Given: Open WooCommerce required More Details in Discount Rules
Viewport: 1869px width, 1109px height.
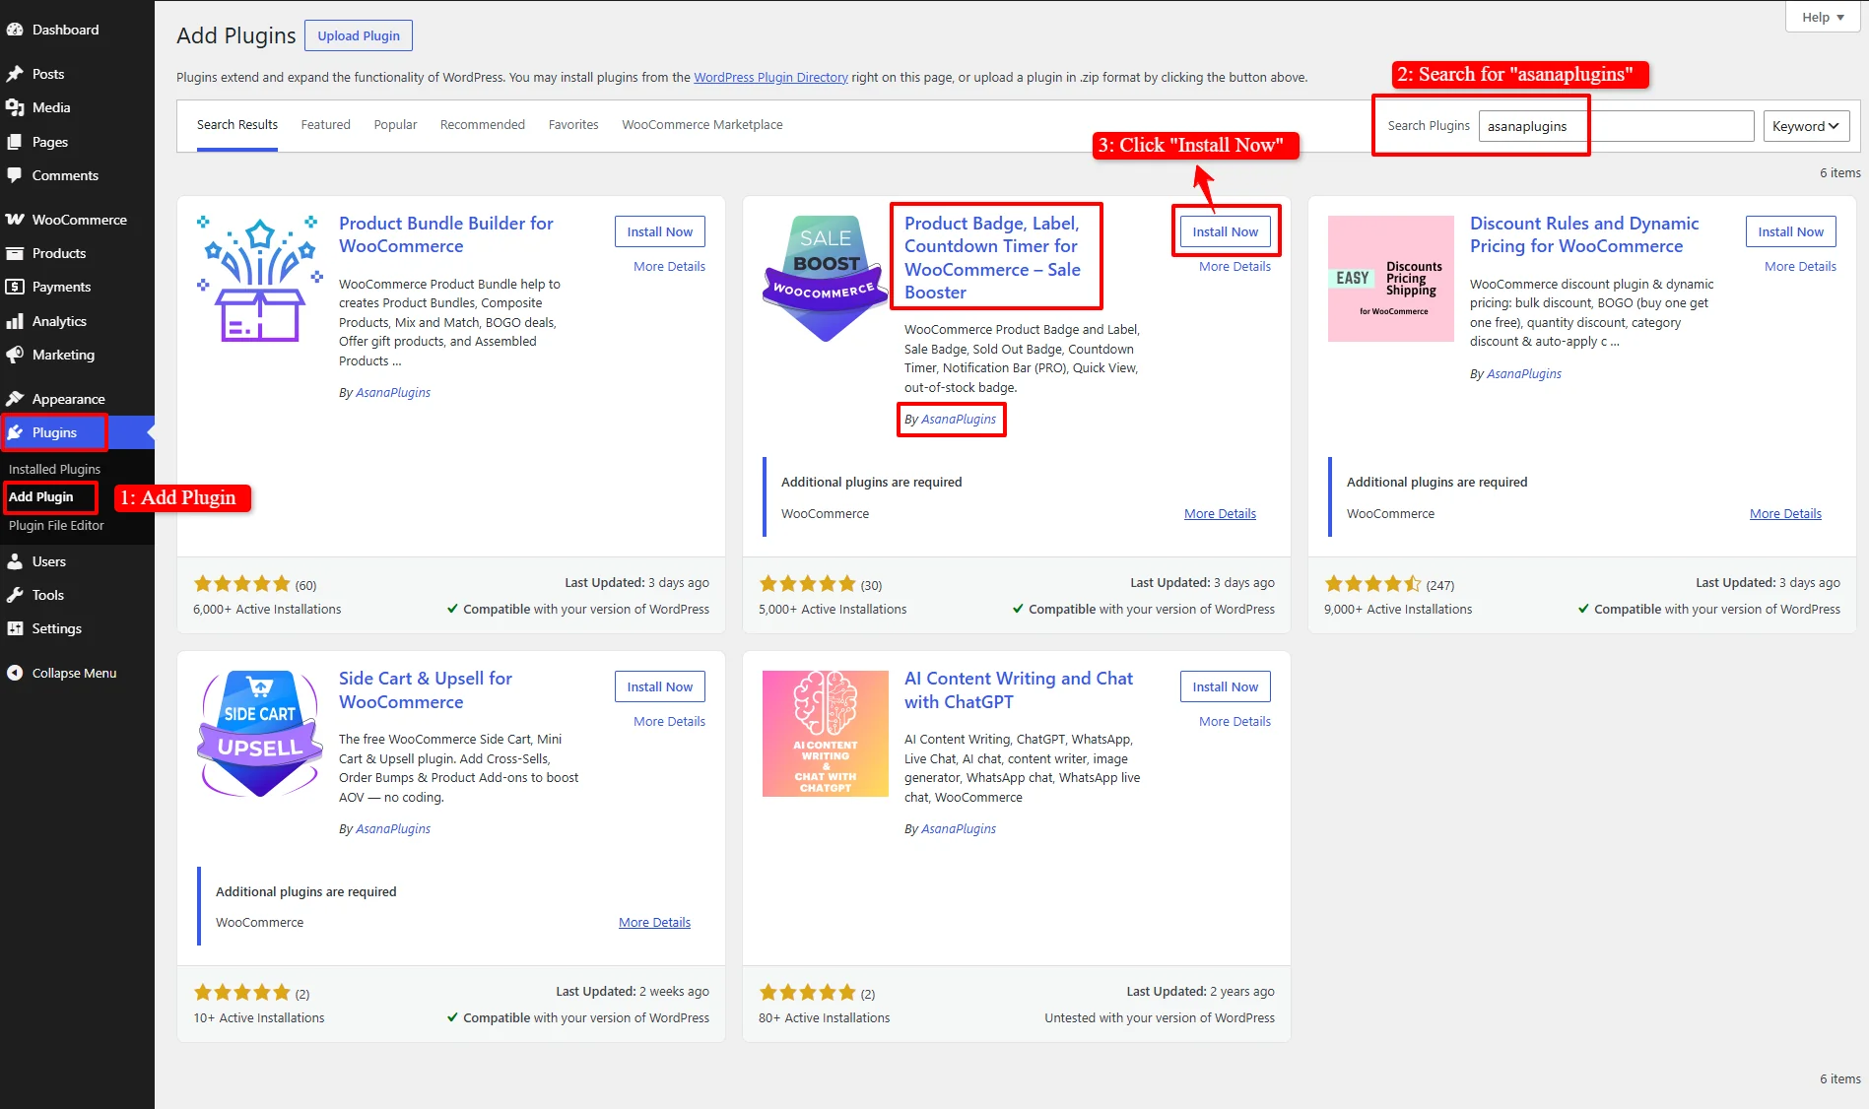Looking at the screenshot, I should (x=1785, y=513).
